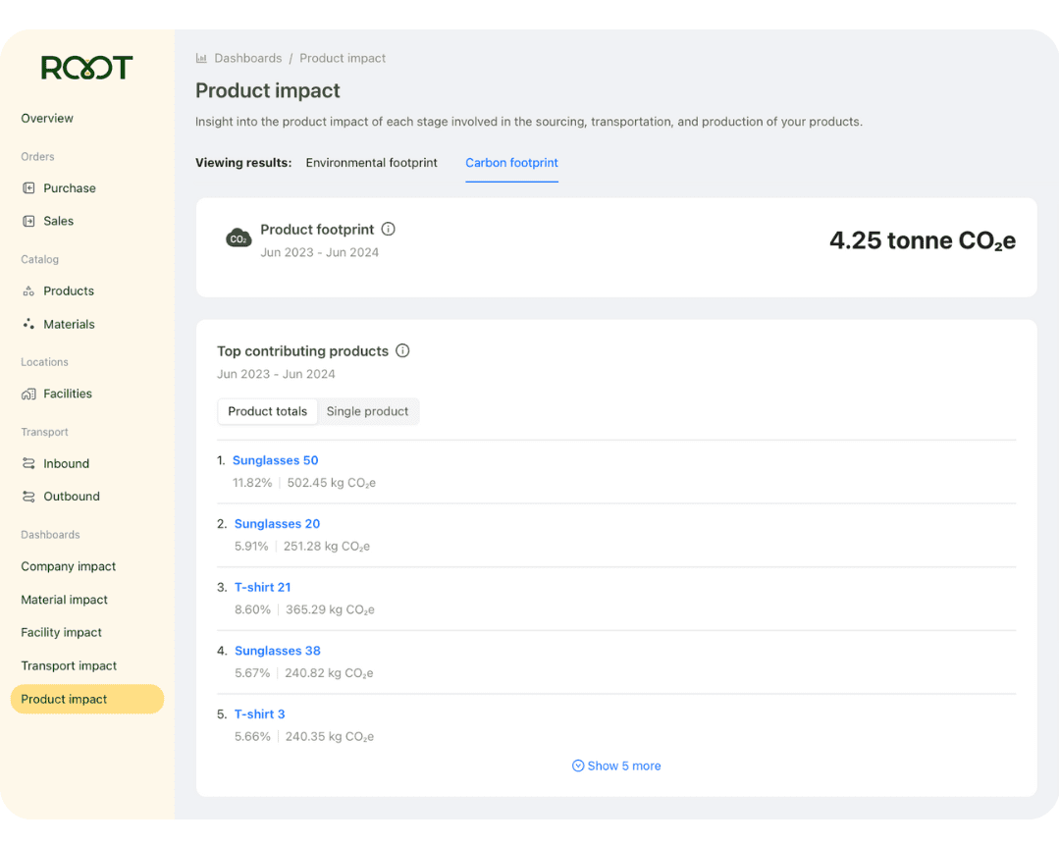Switch to the Environmental footprint tab
Image resolution: width=1059 pixels, height=845 pixels.
371,163
